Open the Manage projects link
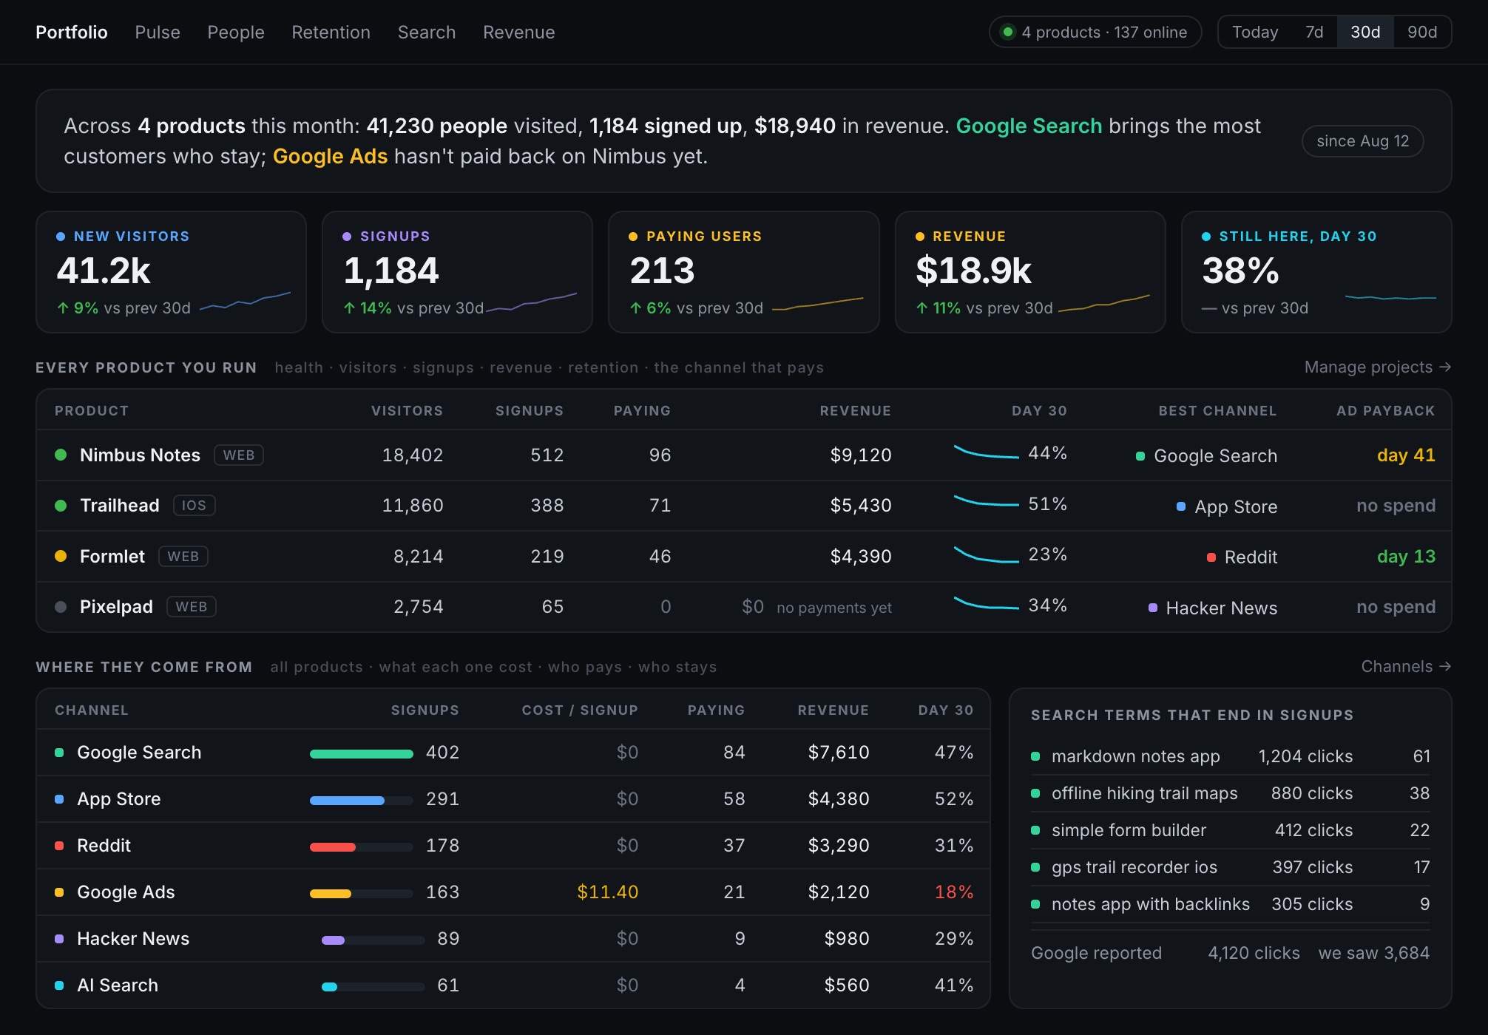 pyautogui.click(x=1377, y=367)
